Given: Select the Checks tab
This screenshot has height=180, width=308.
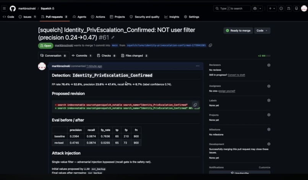Looking at the screenshot, I should [x=107, y=56].
